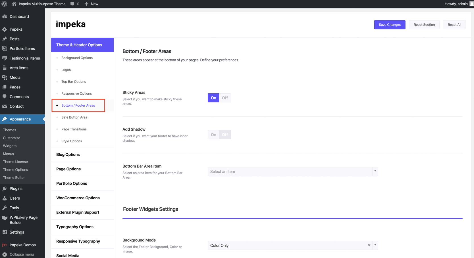Screen dimensions: 474x258
Task: Turn Add Shadow on
Action: 213,135
